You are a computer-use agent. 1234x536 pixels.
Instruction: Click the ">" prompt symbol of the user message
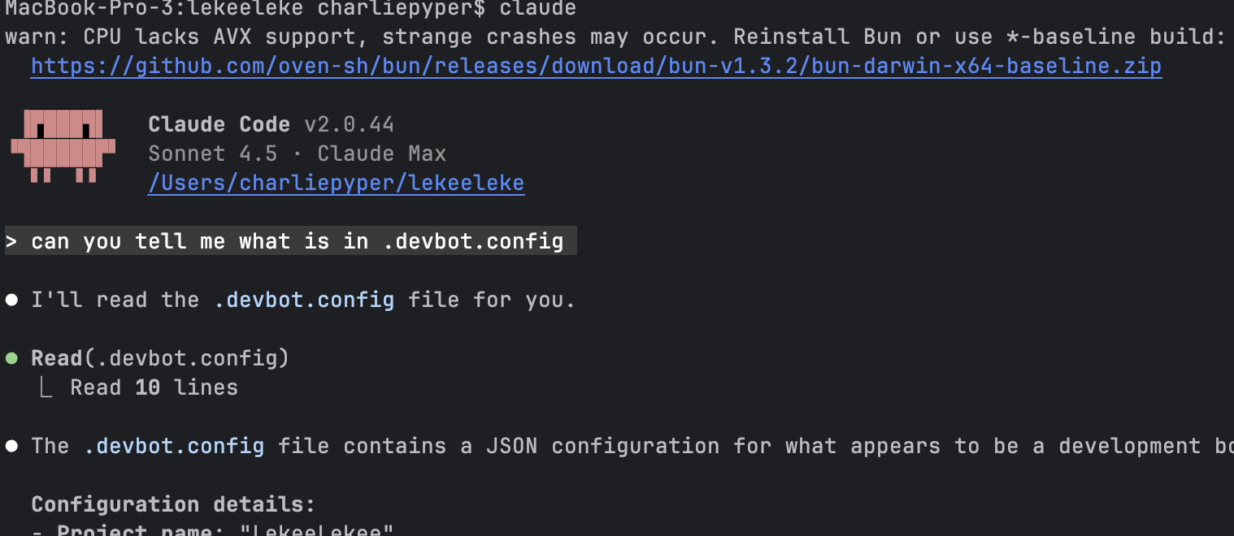click(x=11, y=241)
